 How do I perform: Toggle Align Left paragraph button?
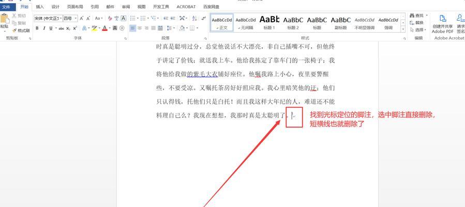132,28
